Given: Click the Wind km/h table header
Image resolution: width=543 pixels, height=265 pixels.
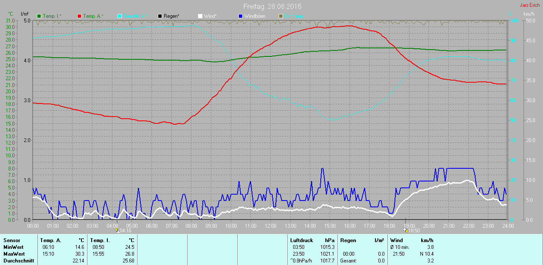Looking at the screenshot, I should click(x=411, y=240).
